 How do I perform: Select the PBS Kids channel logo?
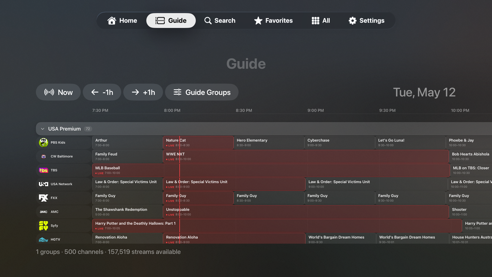point(44,143)
